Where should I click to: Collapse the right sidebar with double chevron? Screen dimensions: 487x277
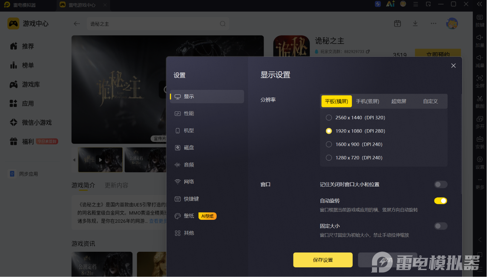pos(480,4)
